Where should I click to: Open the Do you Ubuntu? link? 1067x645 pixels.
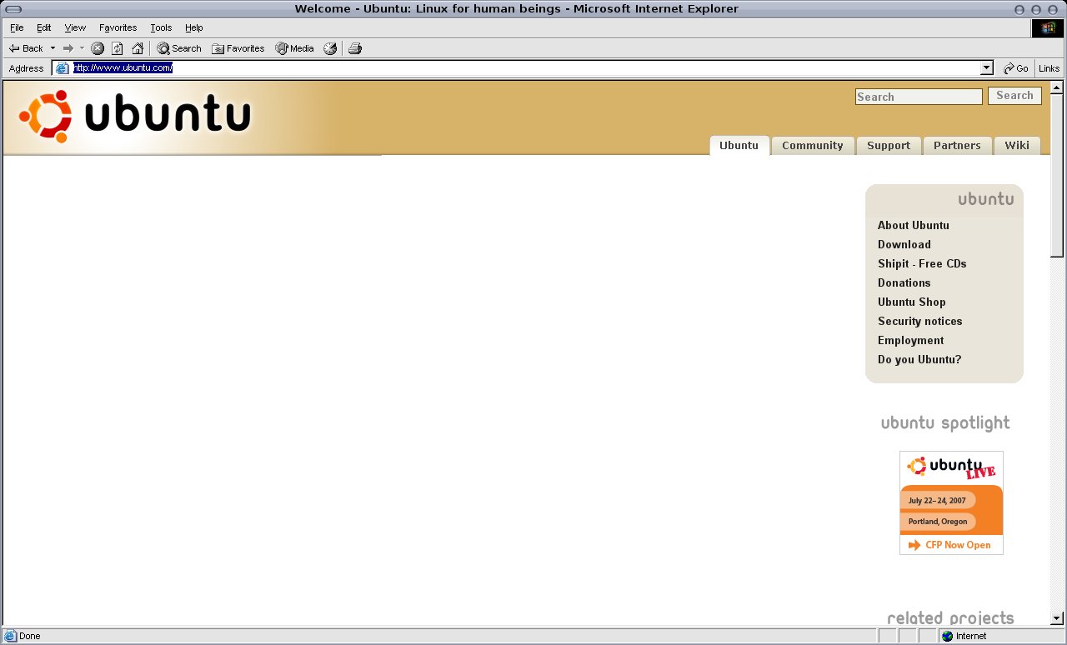pyautogui.click(x=919, y=359)
